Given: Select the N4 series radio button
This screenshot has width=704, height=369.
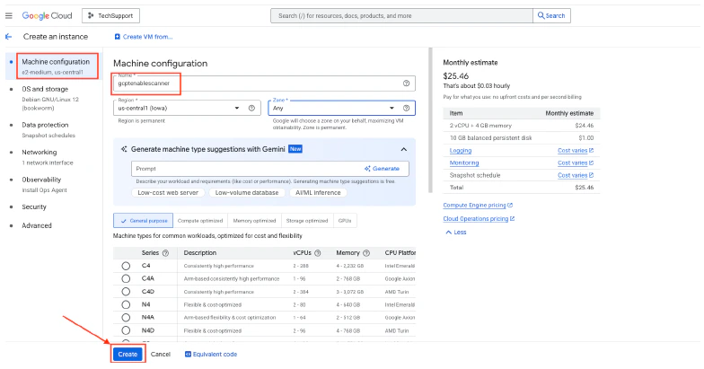Looking at the screenshot, I should click(126, 305).
